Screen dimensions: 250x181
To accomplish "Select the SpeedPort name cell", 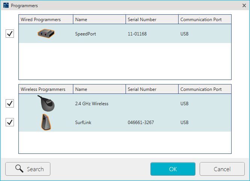I will coord(85,34).
